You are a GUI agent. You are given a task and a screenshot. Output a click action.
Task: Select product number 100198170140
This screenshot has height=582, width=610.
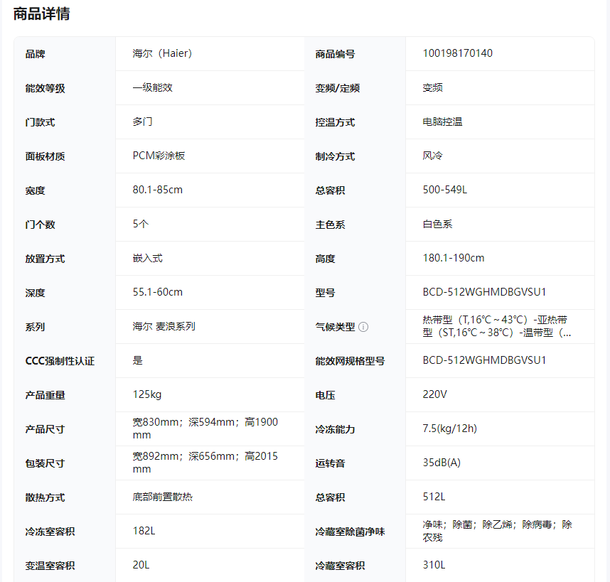click(458, 53)
